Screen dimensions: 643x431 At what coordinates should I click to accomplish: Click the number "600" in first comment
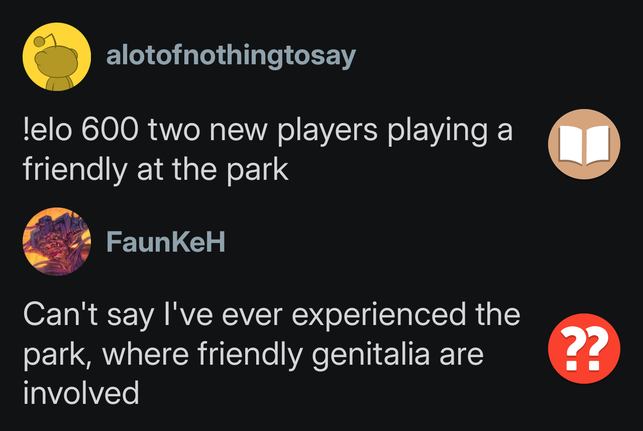[110, 131]
